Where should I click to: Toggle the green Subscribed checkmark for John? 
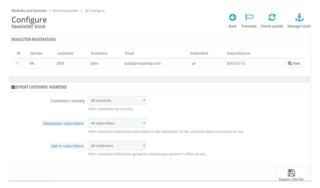[x=194, y=64]
